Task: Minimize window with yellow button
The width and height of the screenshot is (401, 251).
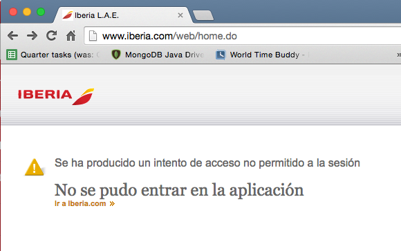Action: [27, 12]
